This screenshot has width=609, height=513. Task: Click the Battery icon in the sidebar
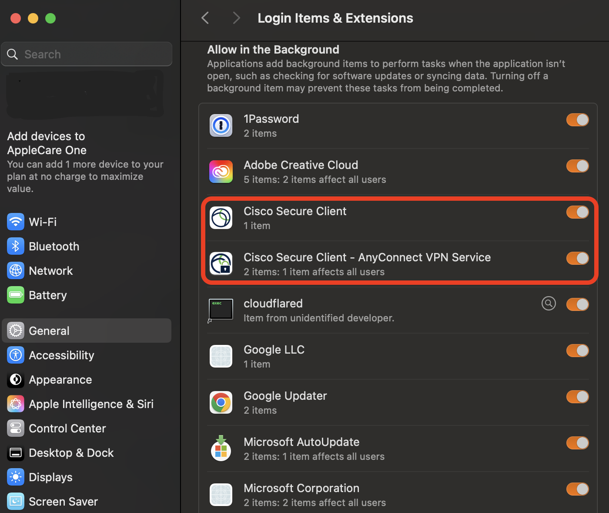[16, 295]
